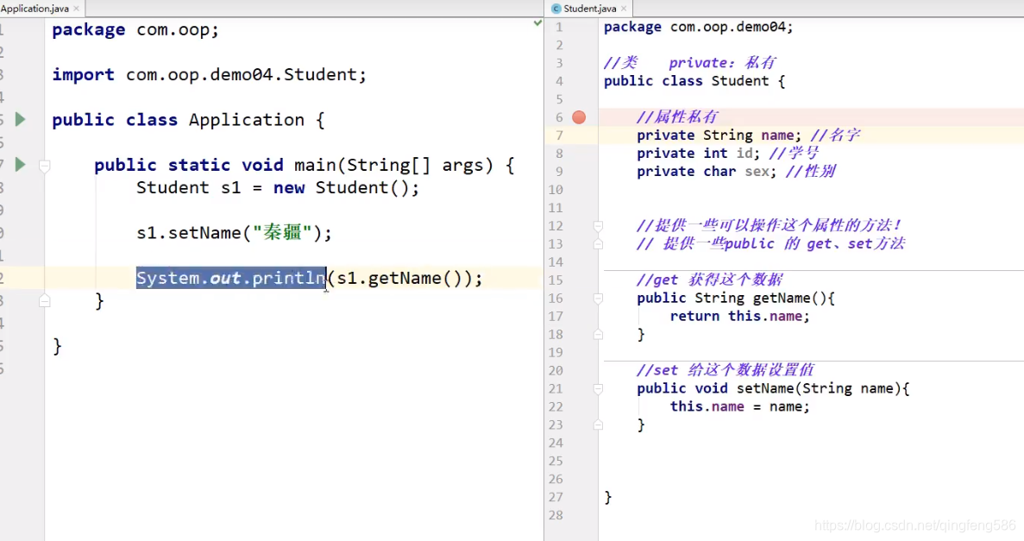The height and width of the screenshot is (541, 1024).
Task: Click line number 10 in Student.java gutter
Action: (x=555, y=190)
